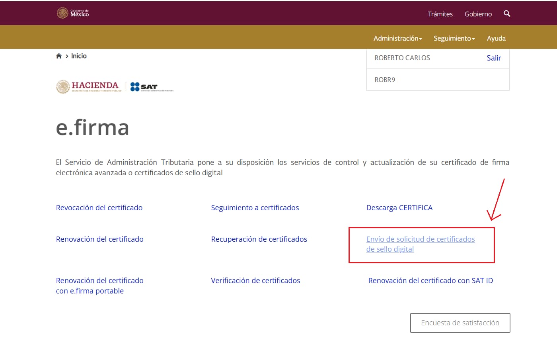
Task: Click the e.firma page heading
Action: click(x=93, y=127)
